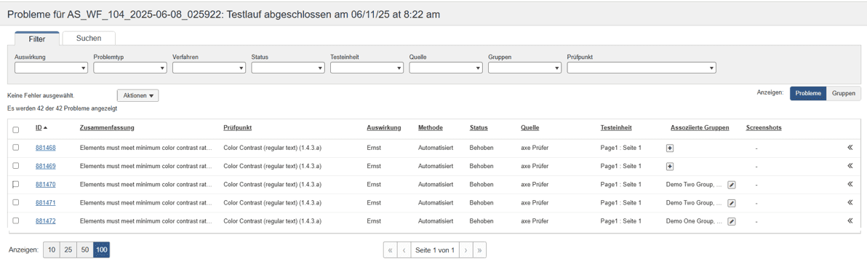Open the Aktionen dropdown menu
The image size is (867, 267).
point(138,95)
